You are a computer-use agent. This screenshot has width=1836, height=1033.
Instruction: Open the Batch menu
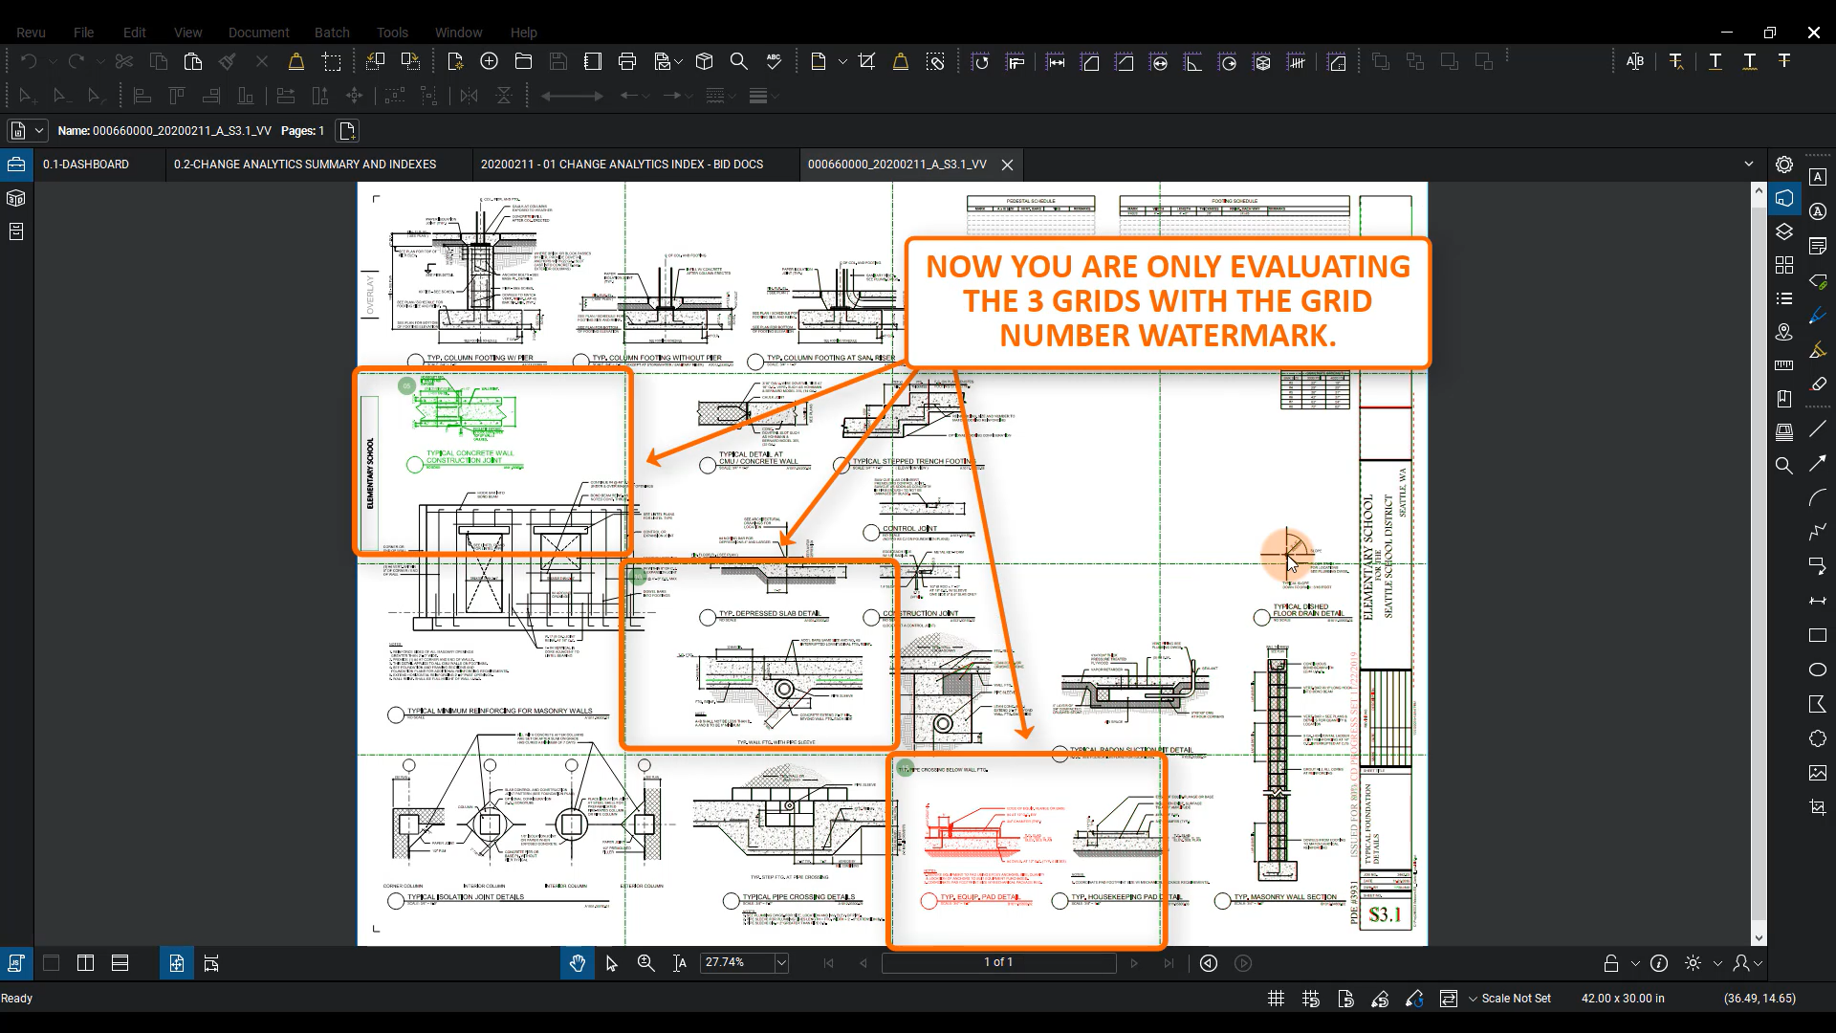pos(332,33)
